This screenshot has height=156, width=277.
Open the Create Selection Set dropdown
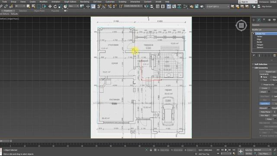133,6
